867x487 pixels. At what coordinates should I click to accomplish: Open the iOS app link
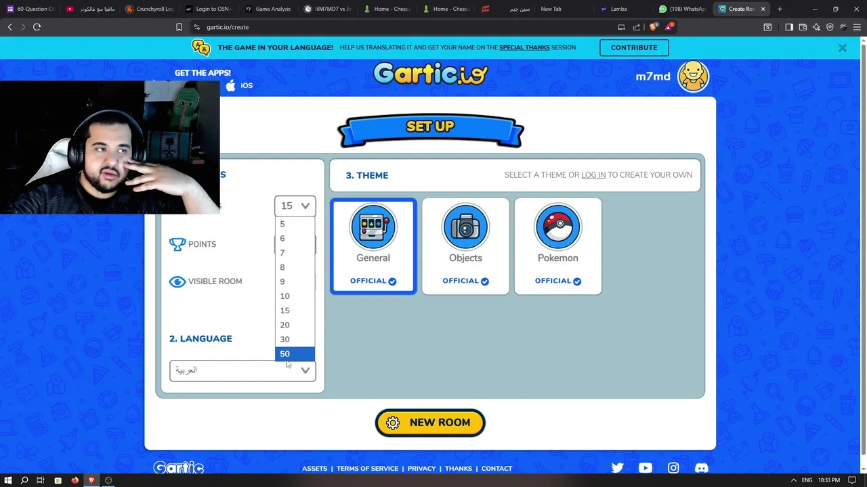coord(239,85)
